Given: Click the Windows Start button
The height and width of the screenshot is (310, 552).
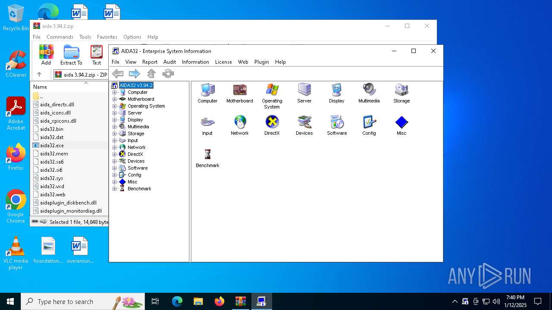Looking at the screenshot, I should point(10,301).
